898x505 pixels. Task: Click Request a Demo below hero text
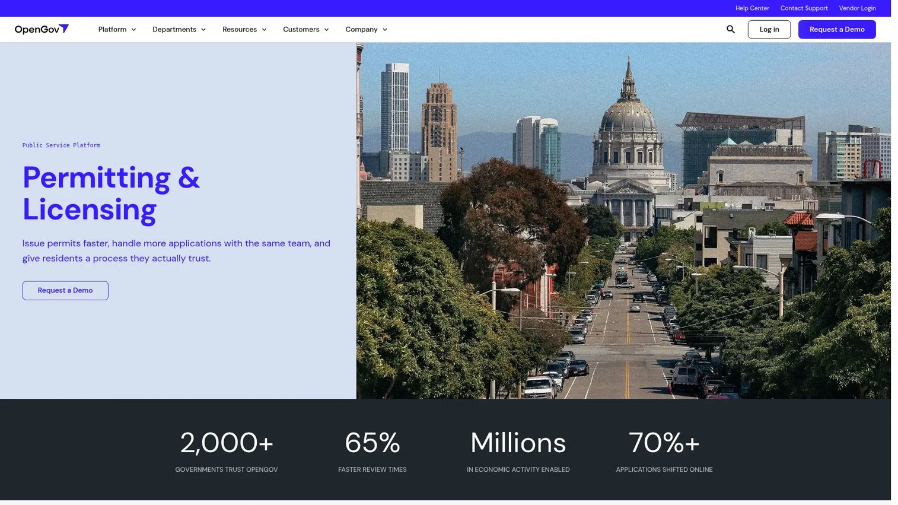[65, 291]
